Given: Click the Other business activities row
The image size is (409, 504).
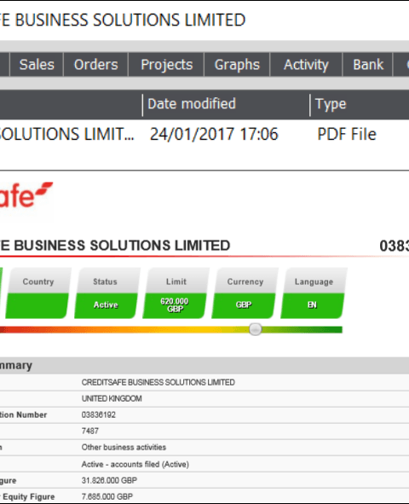Looking at the screenshot, I should point(204,448).
